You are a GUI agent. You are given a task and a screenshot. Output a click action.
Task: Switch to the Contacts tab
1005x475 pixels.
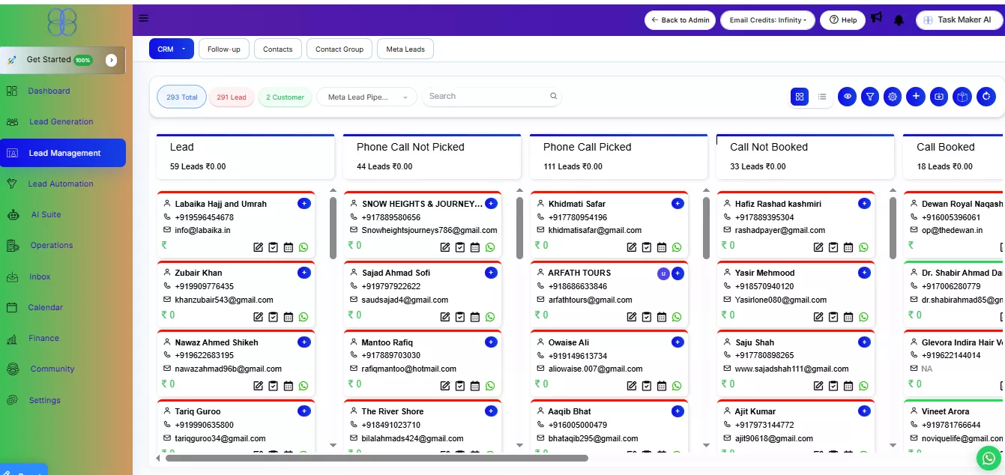[277, 48]
